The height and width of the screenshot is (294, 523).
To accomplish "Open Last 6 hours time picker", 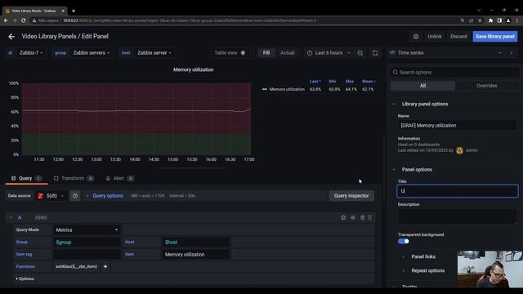I will click(329, 53).
